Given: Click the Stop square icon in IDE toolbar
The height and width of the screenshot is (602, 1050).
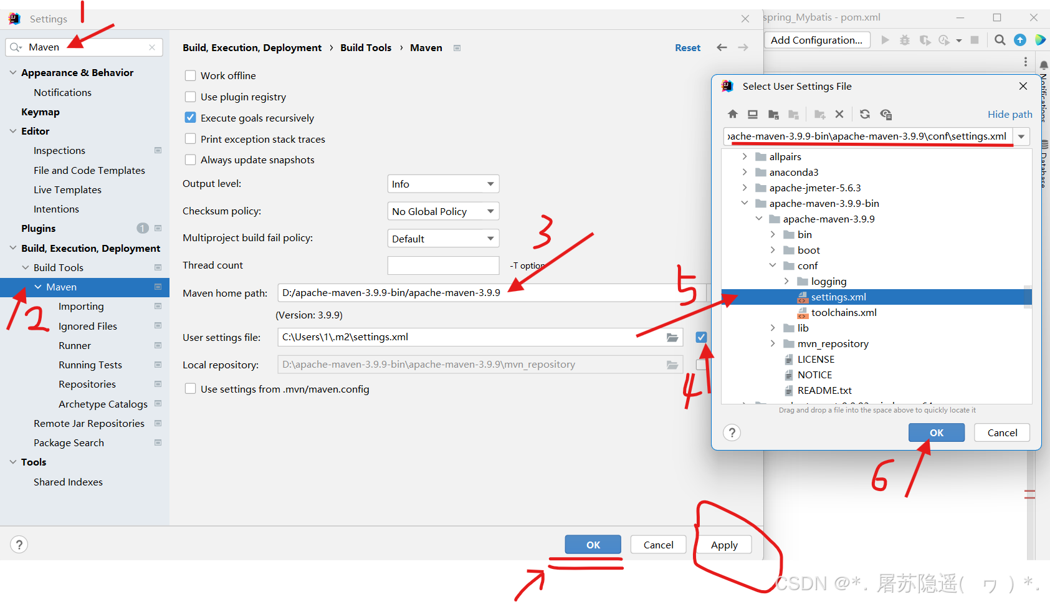Looking at the screenshot, I should point(975,40).
